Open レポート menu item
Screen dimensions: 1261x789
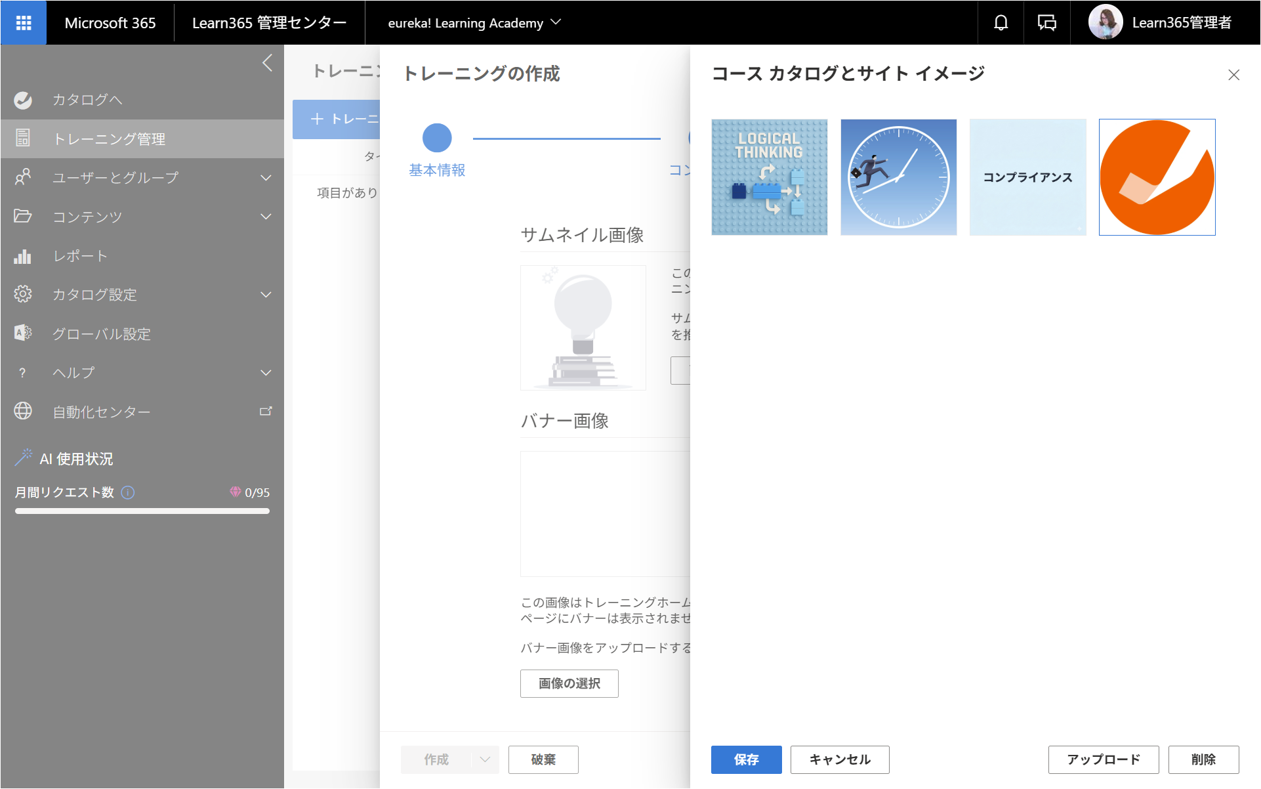142,256
